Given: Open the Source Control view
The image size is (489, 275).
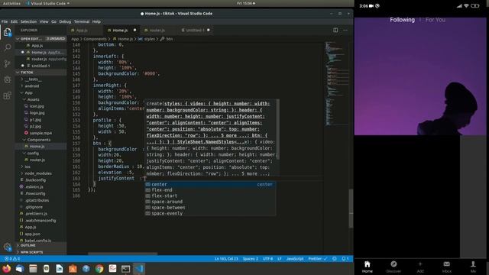Looking at the screenshot, I should [7, 63].
